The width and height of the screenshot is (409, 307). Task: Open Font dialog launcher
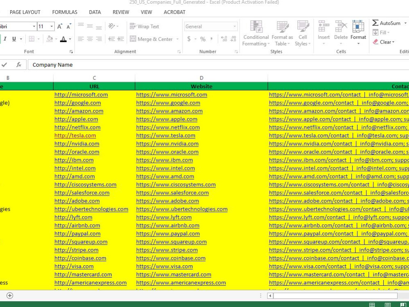[71, 52]
